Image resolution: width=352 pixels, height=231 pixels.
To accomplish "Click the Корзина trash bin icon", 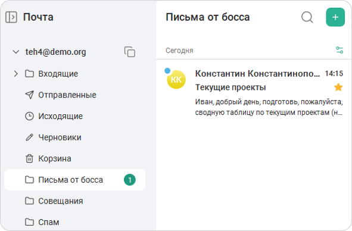I will point(29,158).
